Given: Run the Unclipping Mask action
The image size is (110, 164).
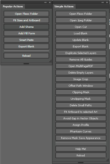Looking at the screenshot, I should point(81,99).
